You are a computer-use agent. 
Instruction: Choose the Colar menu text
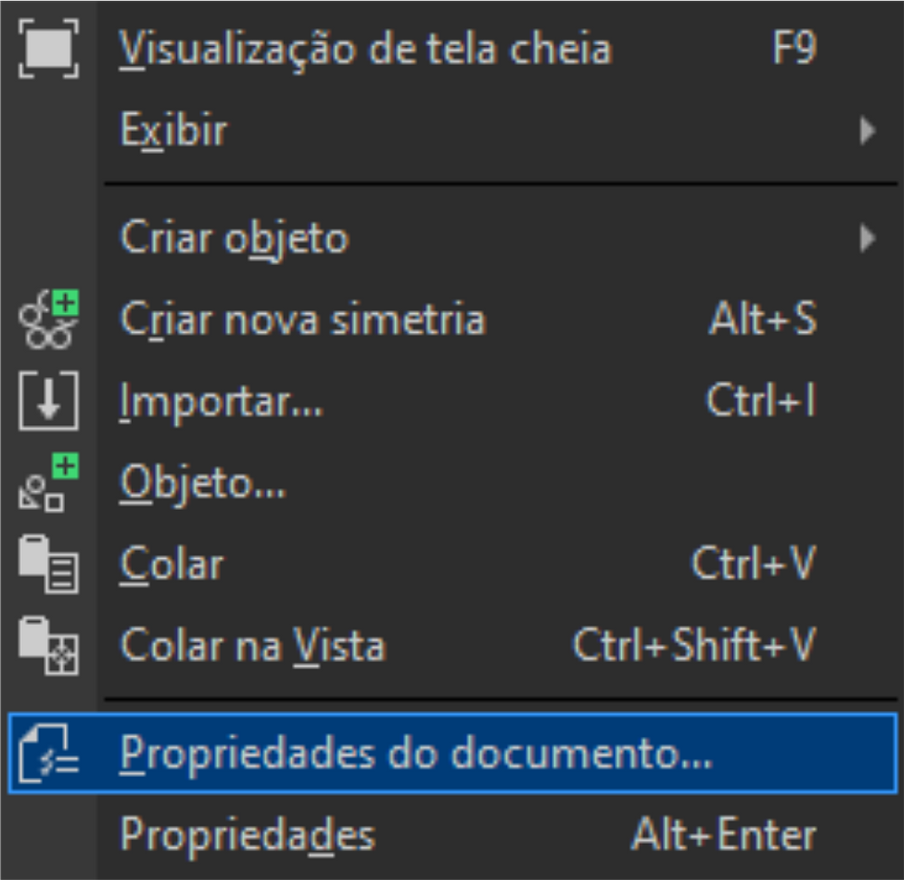[x=171, y=564]
